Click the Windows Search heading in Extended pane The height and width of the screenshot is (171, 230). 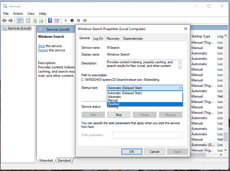51,37
